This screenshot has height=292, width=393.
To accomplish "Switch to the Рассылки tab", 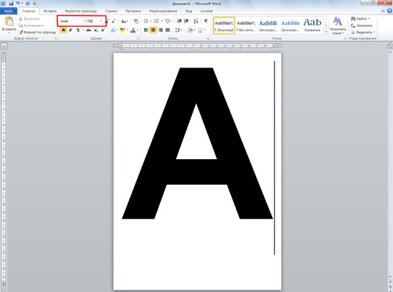I will pos(133,11).
